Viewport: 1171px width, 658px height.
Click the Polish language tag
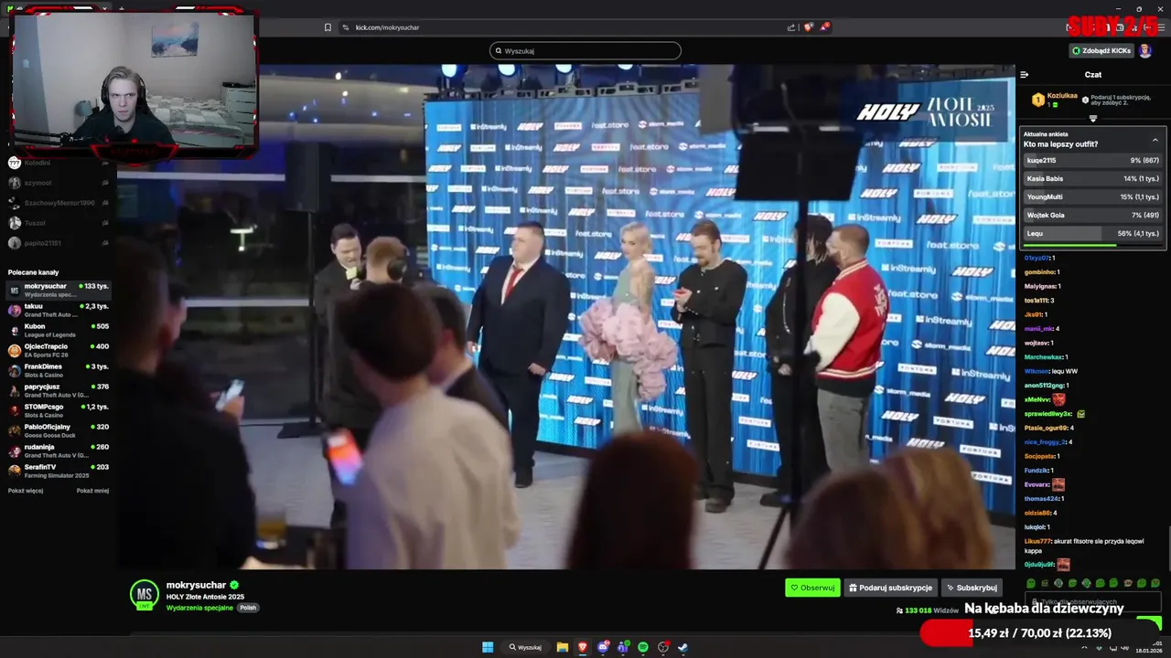[248, 608]
